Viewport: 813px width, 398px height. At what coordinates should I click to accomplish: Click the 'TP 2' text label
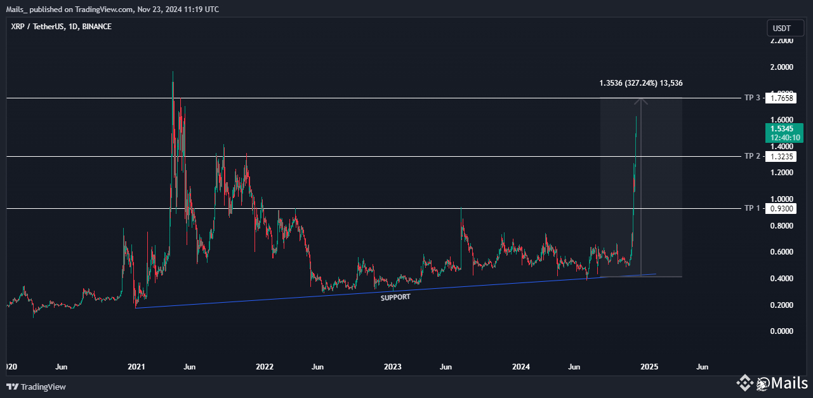(x=752, y=156)
